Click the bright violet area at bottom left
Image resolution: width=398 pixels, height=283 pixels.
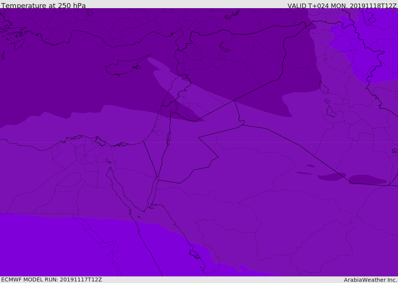tap(58, 245)
